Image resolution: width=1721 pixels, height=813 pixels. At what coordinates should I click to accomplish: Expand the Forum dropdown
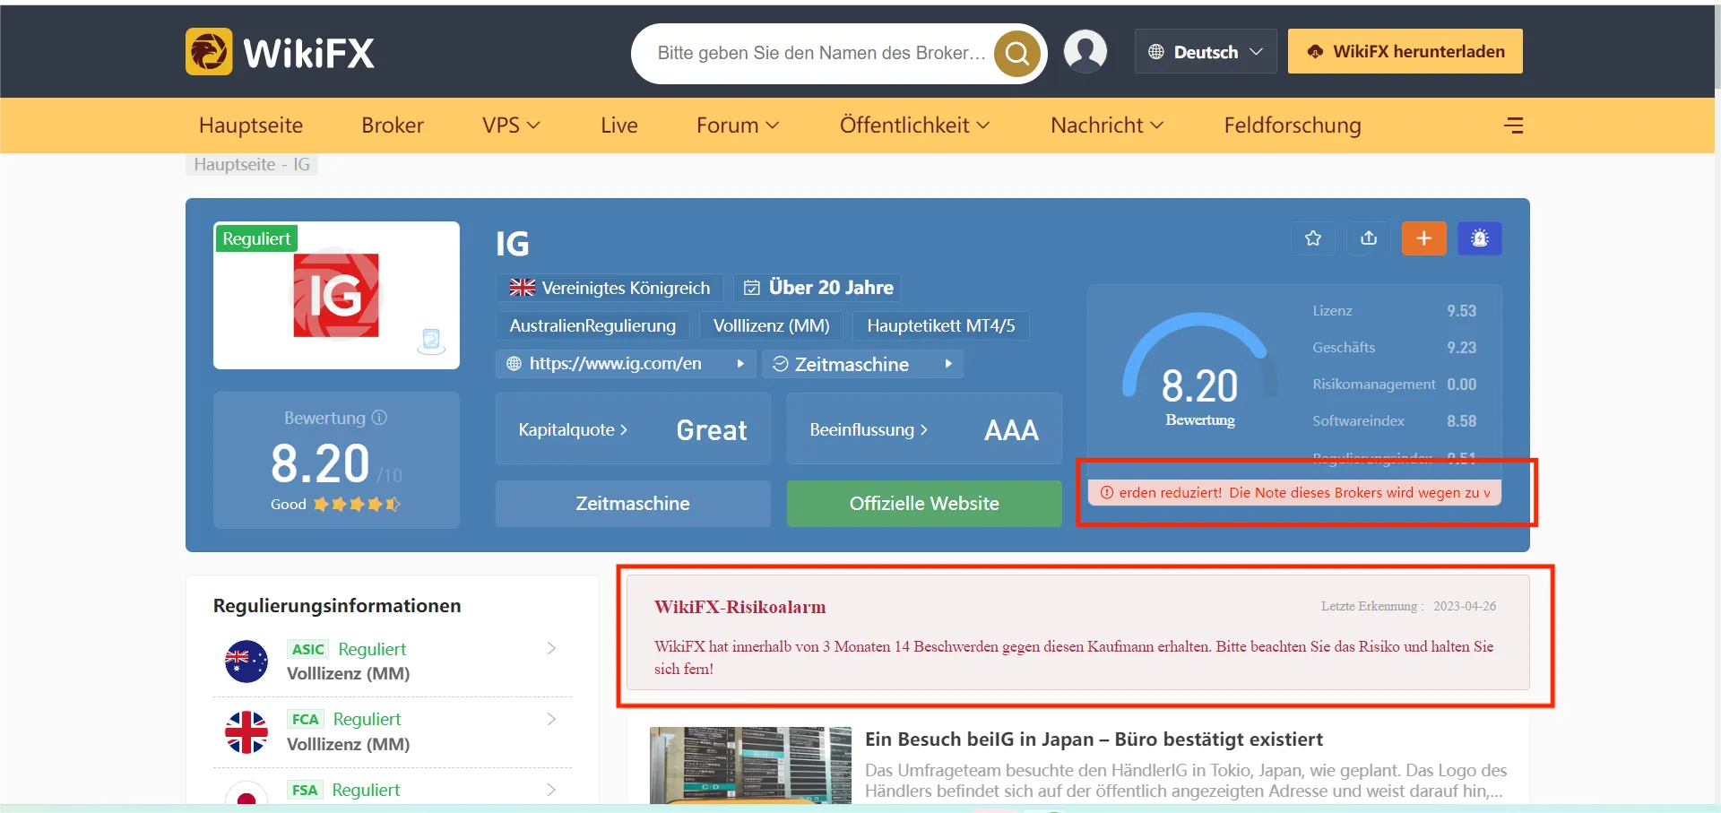click(x=738, y=125)
